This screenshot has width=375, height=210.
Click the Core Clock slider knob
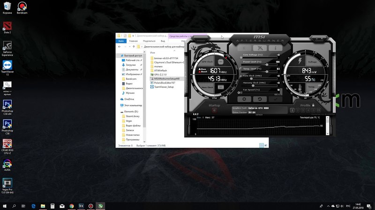tap(251, 78)
